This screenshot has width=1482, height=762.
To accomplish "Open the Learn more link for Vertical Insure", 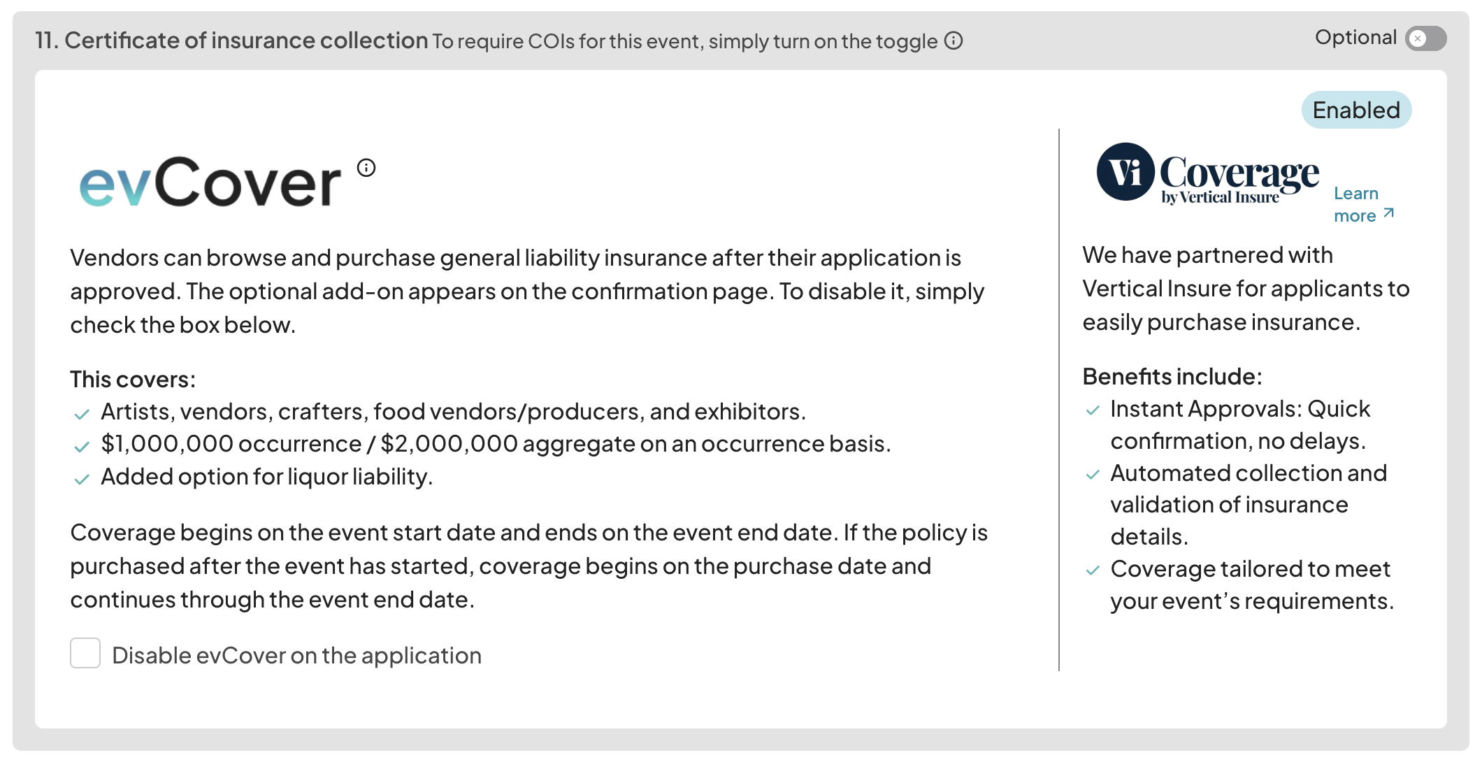I will (x=1355, y=204).
